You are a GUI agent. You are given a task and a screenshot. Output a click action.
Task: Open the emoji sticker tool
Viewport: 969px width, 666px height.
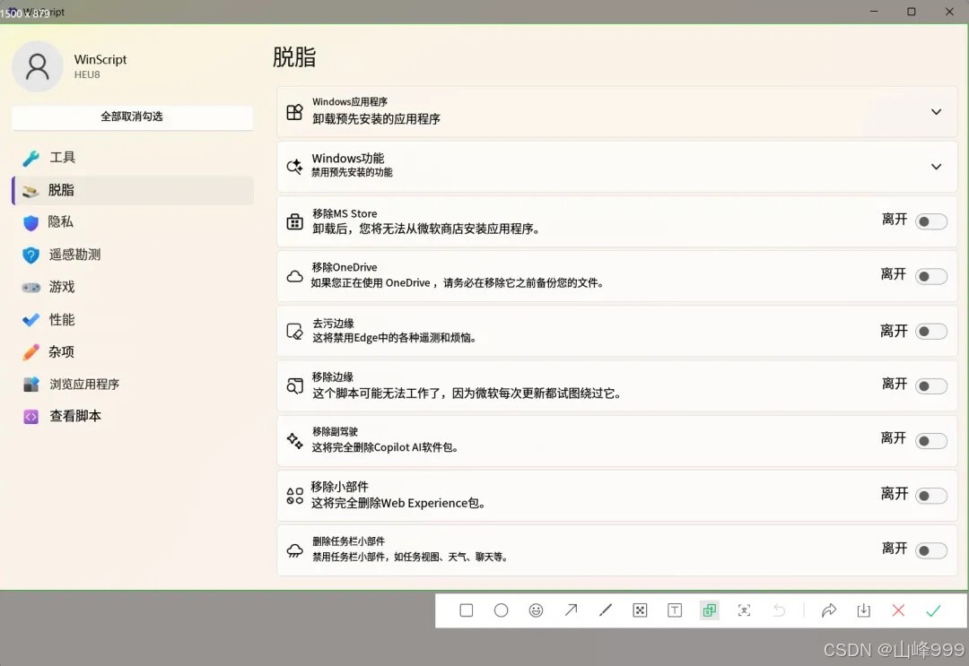click(536, 610)
